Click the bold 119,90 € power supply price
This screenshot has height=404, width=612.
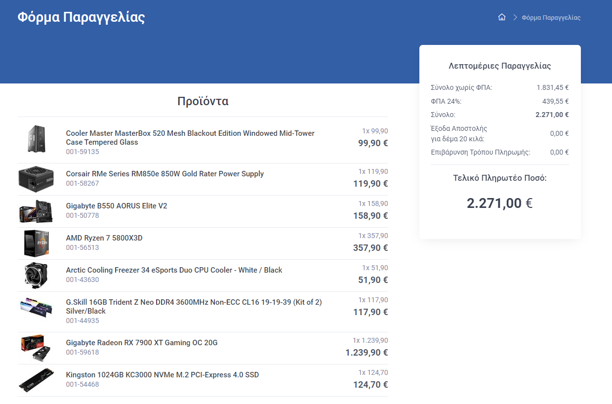[370, 184]
